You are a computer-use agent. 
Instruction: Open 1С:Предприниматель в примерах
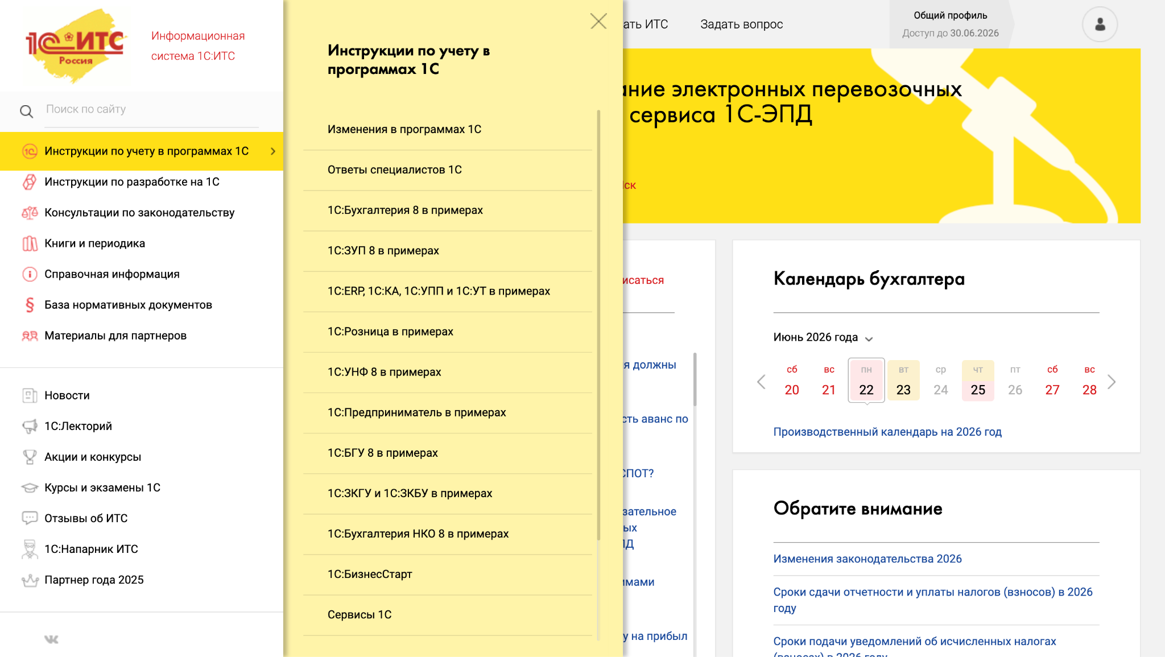point(448,412)
